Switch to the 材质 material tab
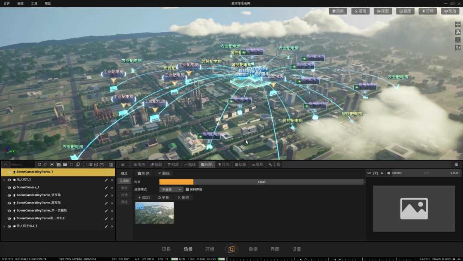Image resolution: width=463 pixels, height=261 pixels. 173,164
